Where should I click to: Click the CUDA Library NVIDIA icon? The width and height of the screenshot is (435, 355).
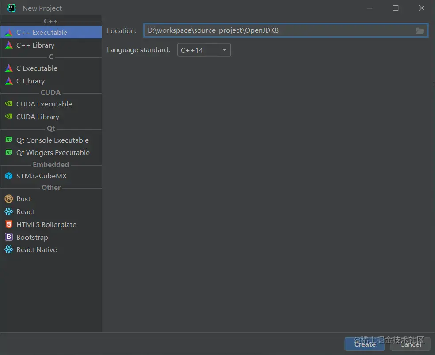(x=9, y=117)
